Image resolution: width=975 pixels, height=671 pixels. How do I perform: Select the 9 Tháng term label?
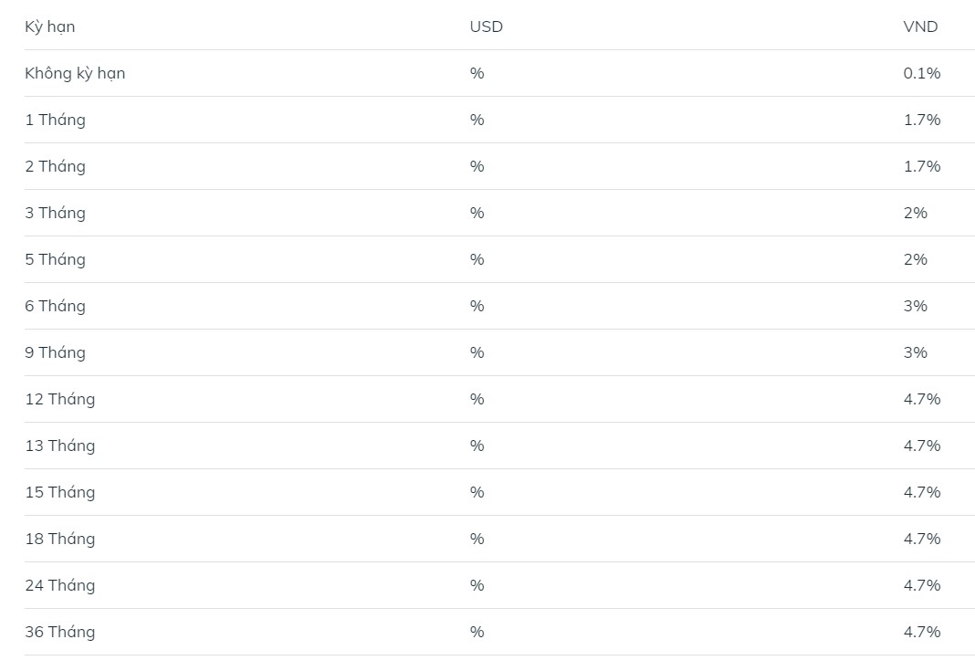click(56, 352)
